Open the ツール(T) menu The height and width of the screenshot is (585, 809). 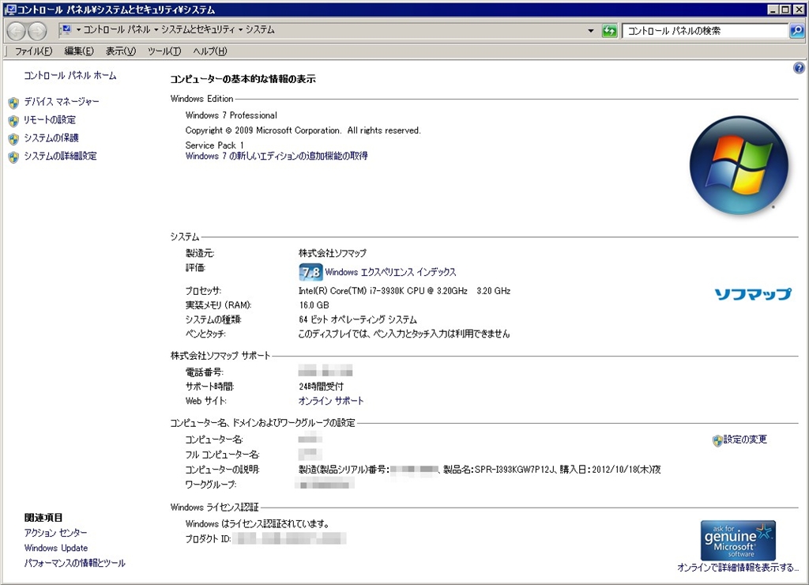[164, 51]
